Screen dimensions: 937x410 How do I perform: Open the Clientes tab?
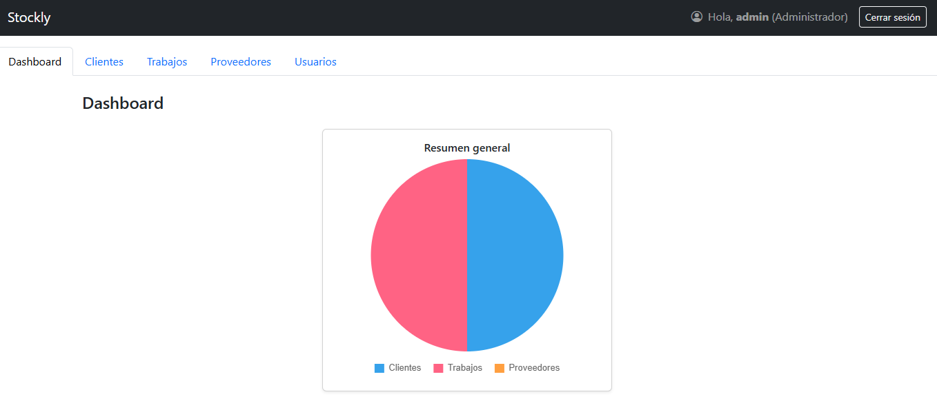pyautogui.click(x=104, y=62)
